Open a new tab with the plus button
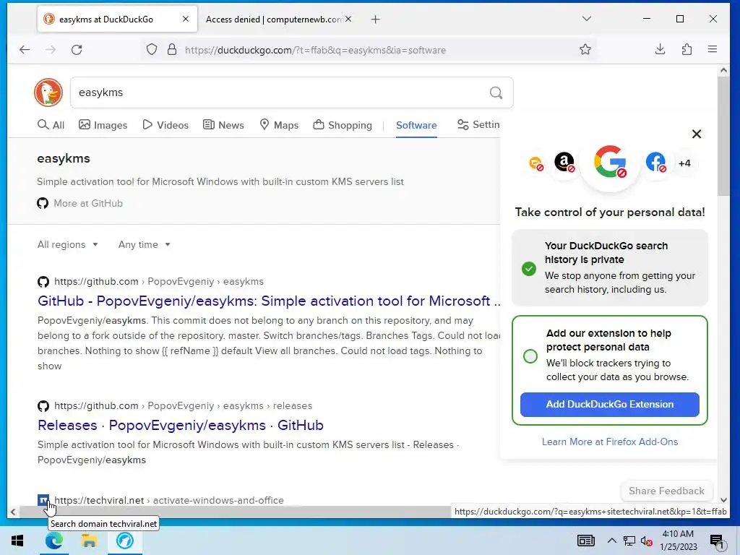 pos(375,20)
